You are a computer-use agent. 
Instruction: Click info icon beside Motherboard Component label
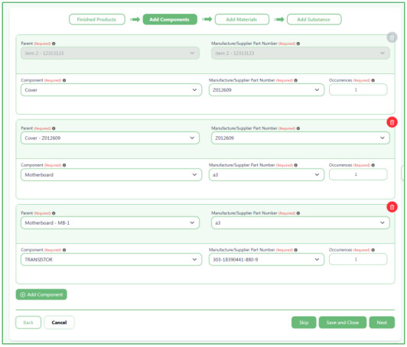[x=64, y=165]
